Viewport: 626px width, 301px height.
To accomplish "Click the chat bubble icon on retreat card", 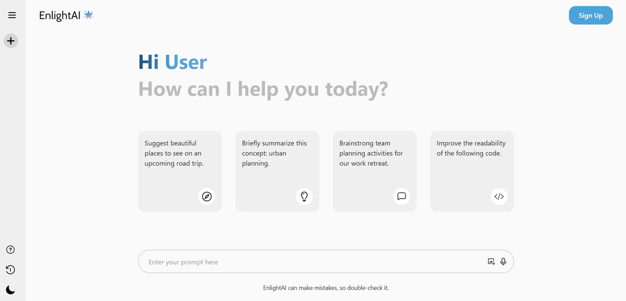I will [x=402, y=197].
